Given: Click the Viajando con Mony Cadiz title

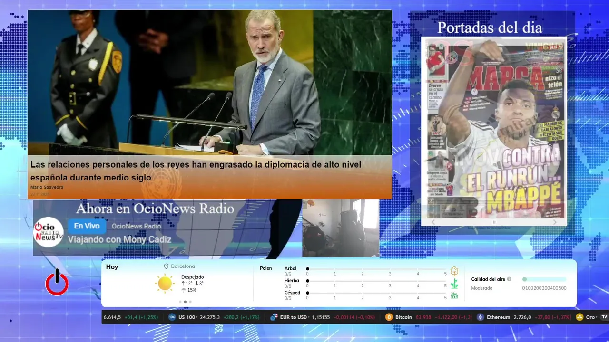Looking at the screenshot, I should pos(119,239).
